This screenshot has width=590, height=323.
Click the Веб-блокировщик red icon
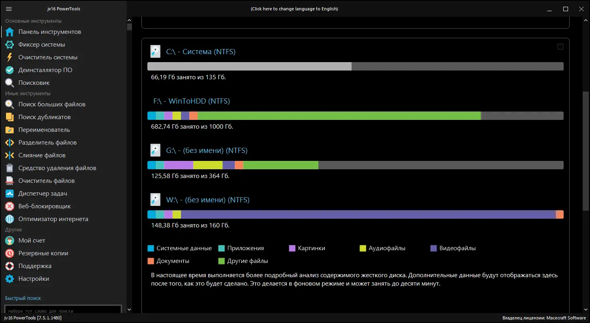click(10, 206)
